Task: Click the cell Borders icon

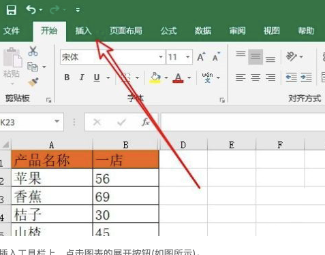Action: pos(125,78)
